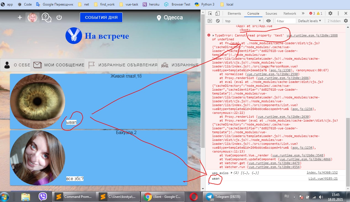Focus the console Filter field

point(286,21)
